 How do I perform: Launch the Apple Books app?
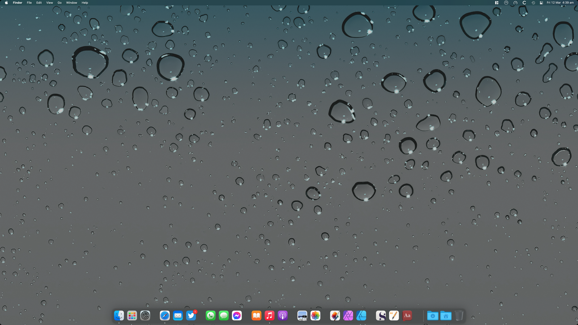coord(256,315)
